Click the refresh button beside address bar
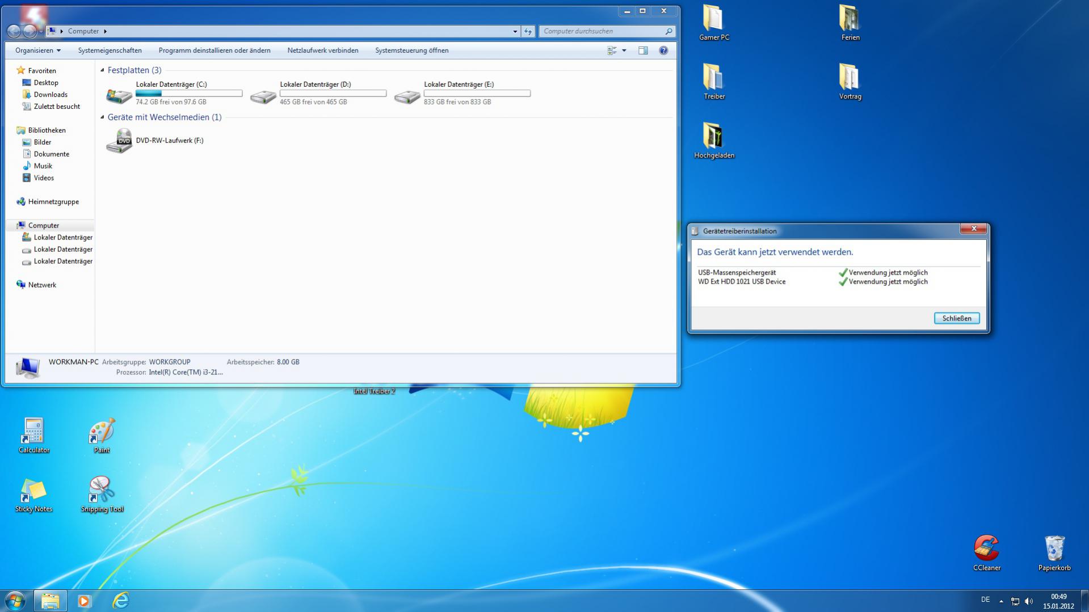 point(528,31)
